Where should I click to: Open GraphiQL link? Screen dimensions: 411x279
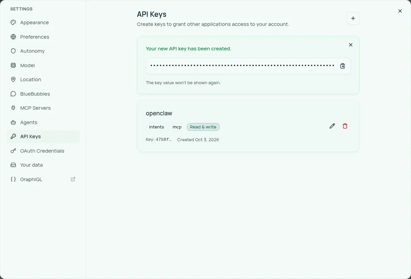click(x=43, y=179)
